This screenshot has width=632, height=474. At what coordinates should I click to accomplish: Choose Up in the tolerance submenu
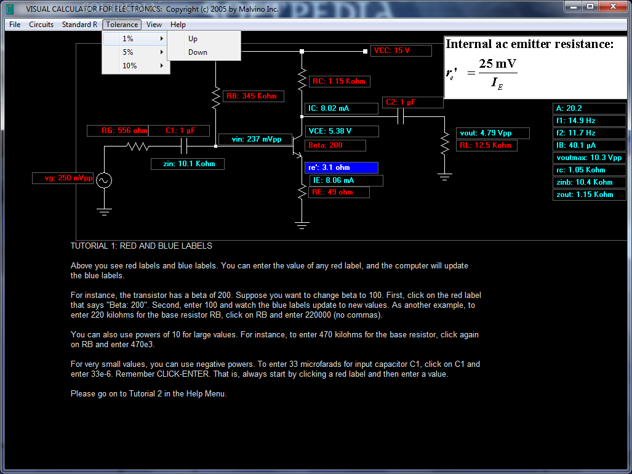204,39
